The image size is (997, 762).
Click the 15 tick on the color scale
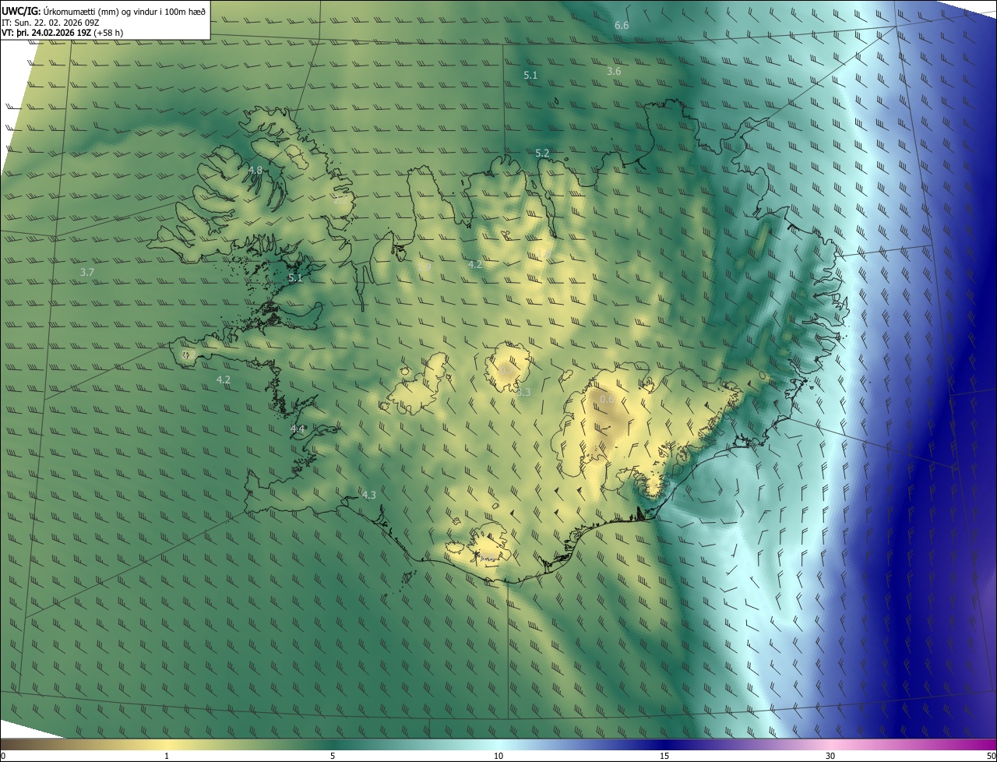click(664, 756)
